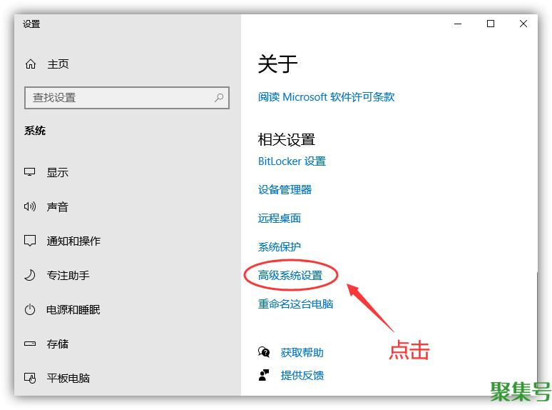Screen dimensions: 552x410
Task: Click the 相关设置 heading
Action: (x=287, y=139)
